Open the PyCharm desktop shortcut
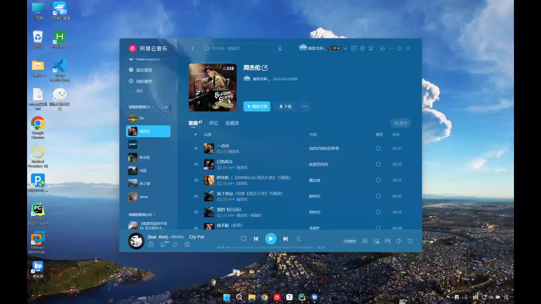Screen dimensions: 541x304 [x=38, y=214]
